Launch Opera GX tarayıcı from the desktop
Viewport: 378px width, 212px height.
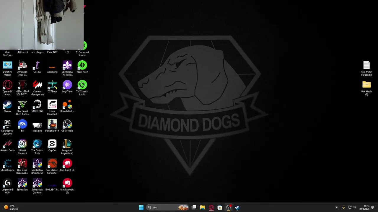[7, 88]
